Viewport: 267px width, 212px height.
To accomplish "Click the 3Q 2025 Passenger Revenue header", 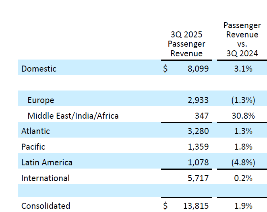I will (186, 44).
